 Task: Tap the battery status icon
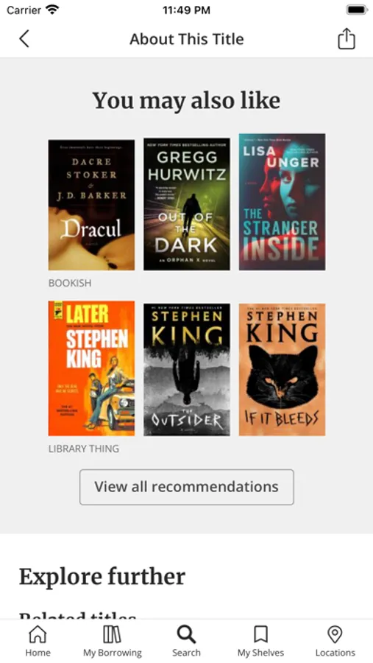pos(357,10)
